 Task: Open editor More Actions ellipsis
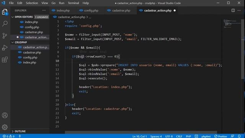click(x=239, y=10)
